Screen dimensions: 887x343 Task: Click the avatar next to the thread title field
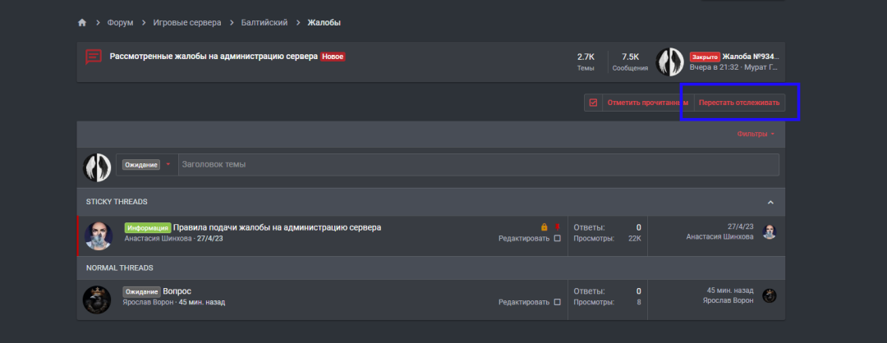click(97, 168)
